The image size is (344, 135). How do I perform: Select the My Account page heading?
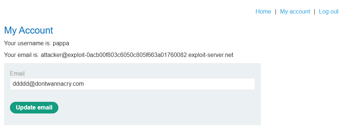click(x=29, y=30)
